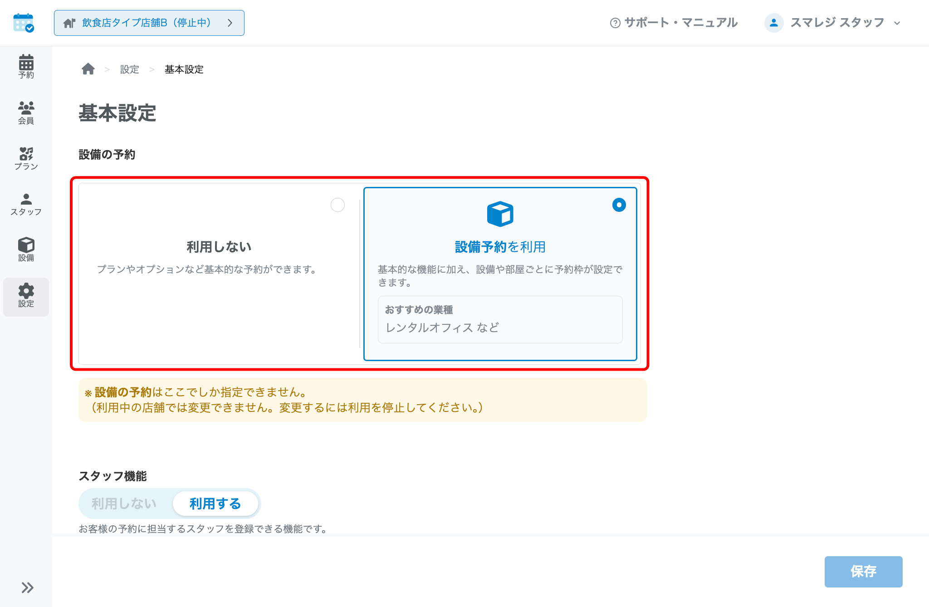The height and width of the screenshot is (607, 929).
Task: Open the 会員 members sidebar icon
Action: (x=26, y=113)
